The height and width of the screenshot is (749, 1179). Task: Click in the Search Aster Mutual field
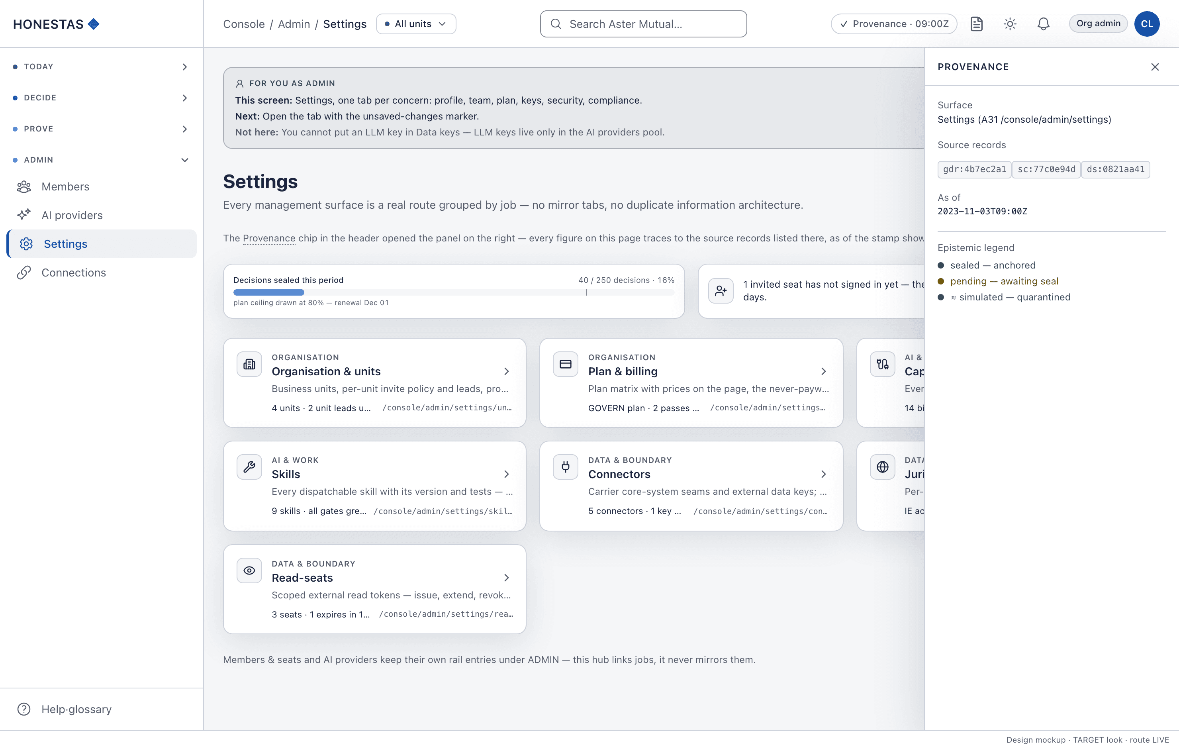[643, 24]
